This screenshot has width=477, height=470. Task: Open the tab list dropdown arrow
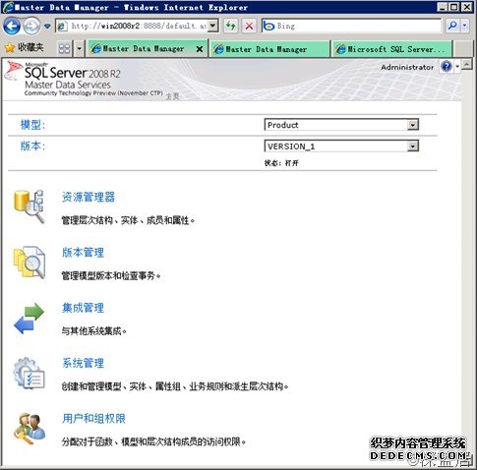pyautogui.click(x=79, y=49)
